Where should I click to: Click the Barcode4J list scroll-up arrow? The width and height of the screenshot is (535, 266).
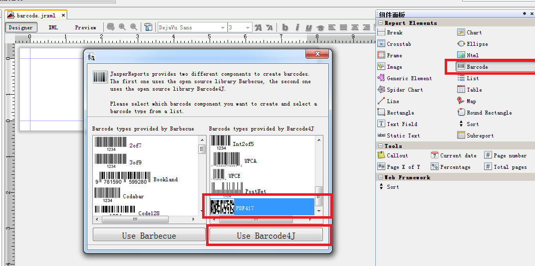coord(319,139)
